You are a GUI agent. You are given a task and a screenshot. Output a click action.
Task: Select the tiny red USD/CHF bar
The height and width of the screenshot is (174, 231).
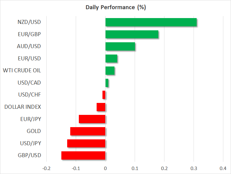coord(104,95)
